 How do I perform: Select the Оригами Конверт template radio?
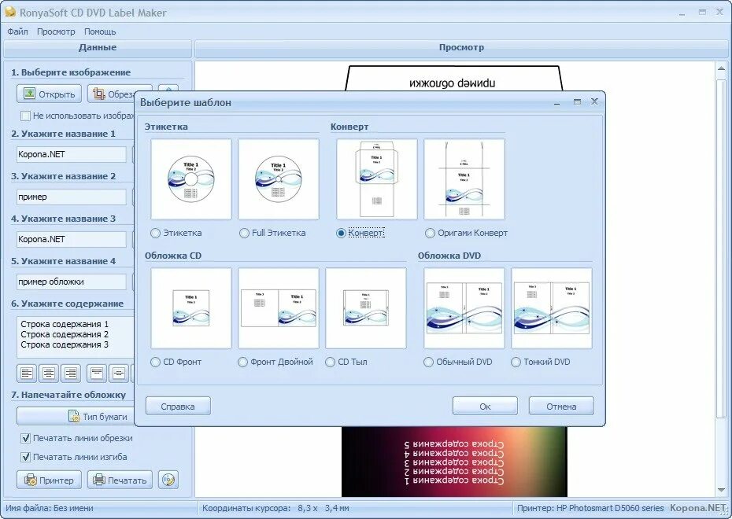click(429, 232)
